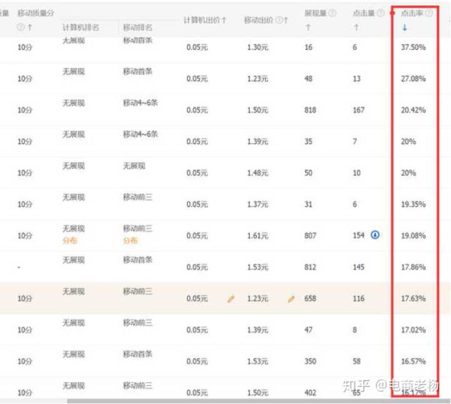451x404 pixels.
Task: Edit 移动出价 pencil beside 1.23元 in 658 row
Action: pos(291,299)
